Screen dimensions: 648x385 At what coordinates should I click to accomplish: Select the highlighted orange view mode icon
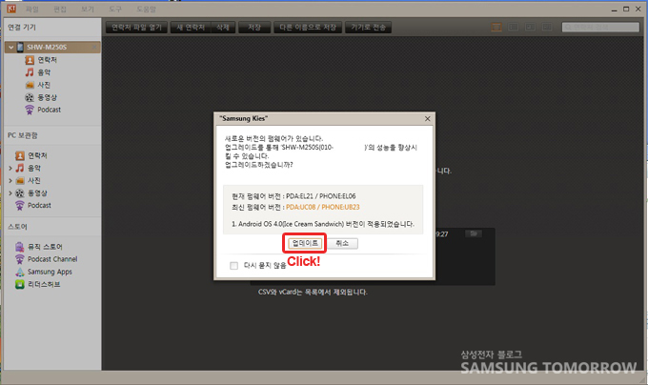496,28
